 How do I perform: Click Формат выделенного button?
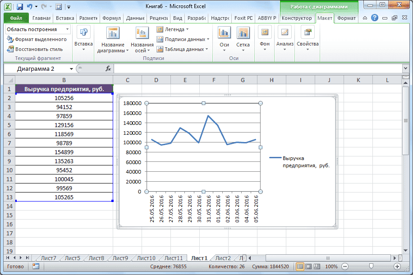coord(37,39)
